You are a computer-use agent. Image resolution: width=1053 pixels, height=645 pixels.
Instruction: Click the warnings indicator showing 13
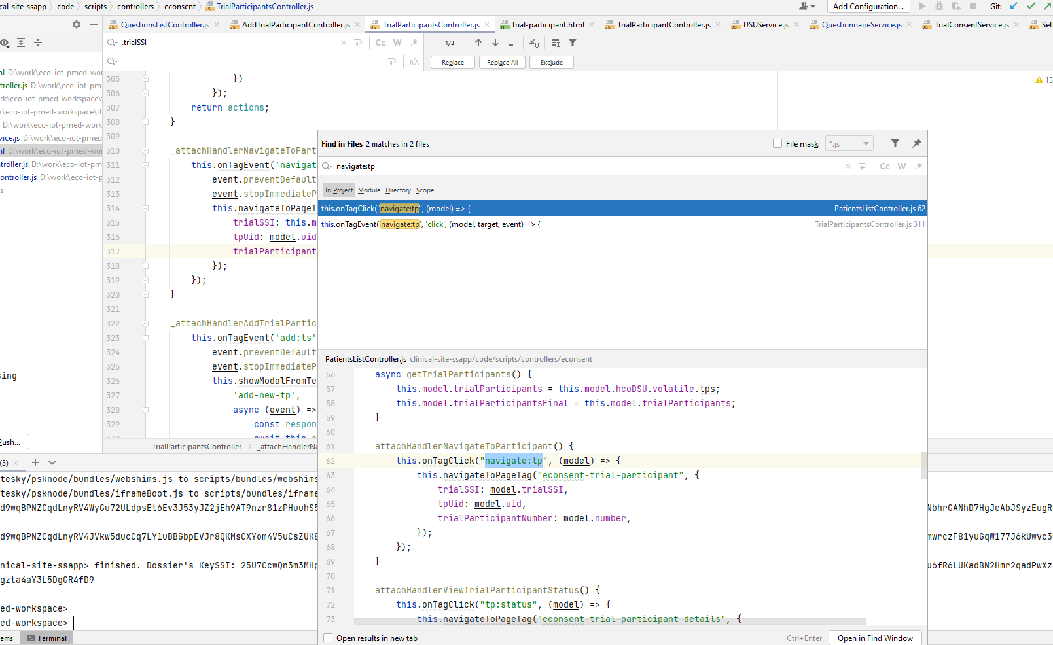tap(1044, 80)
